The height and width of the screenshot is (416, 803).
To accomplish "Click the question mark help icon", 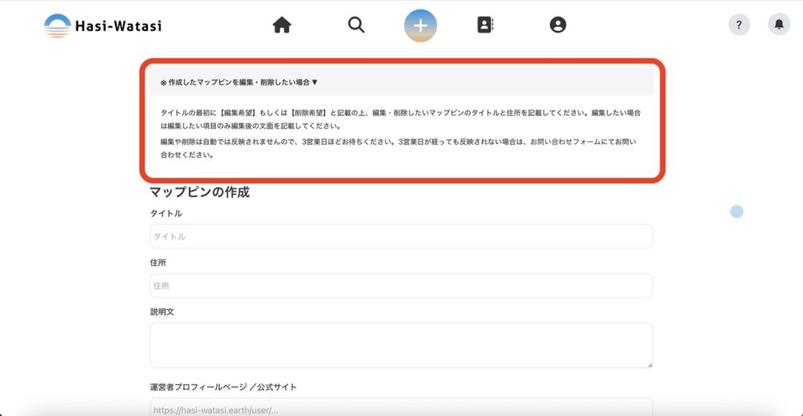I will point(739,25).
